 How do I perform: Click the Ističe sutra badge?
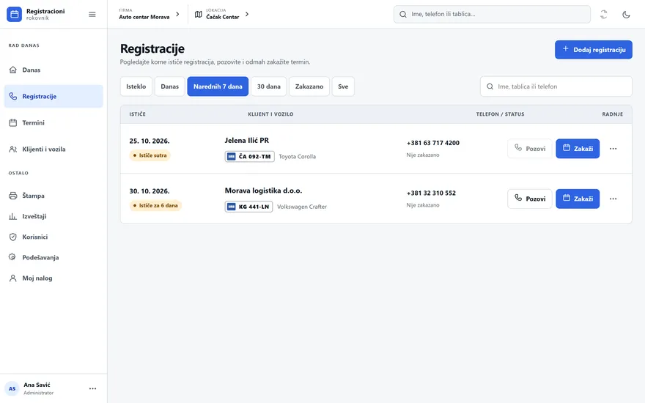coord(150,155)
